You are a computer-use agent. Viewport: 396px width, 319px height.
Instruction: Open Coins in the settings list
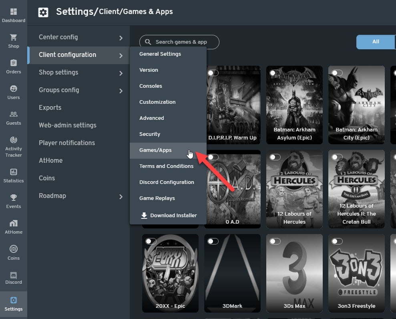coord(78,178)
